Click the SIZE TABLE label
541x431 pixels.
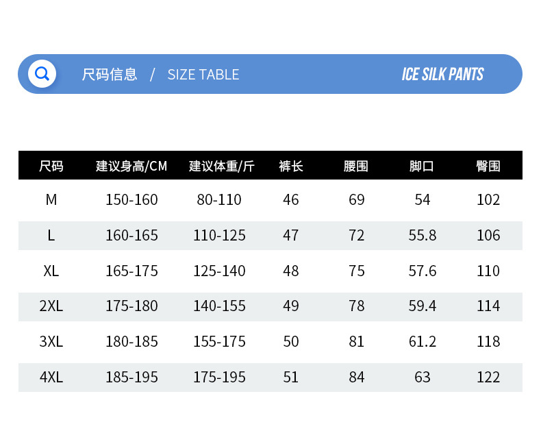203,74
